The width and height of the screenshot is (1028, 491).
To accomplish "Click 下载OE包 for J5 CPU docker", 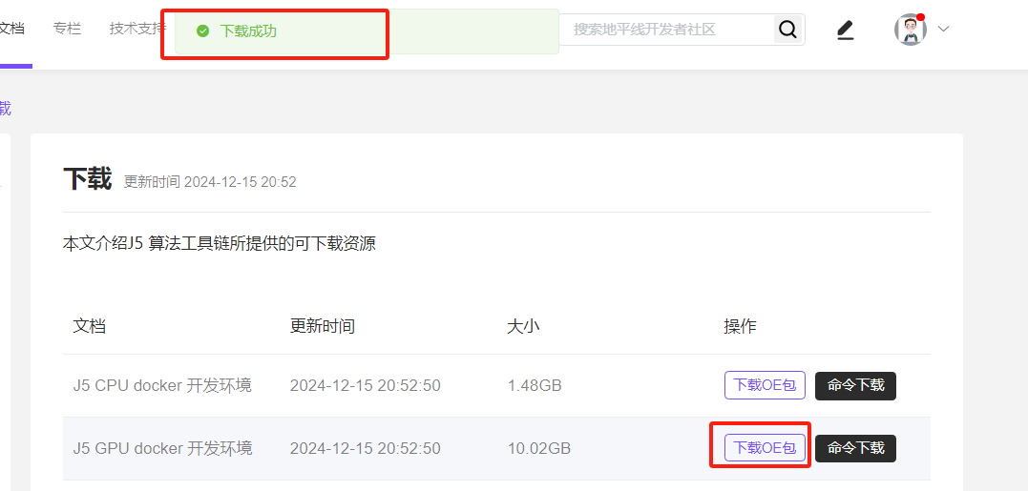I will click(x=765, y=385).
